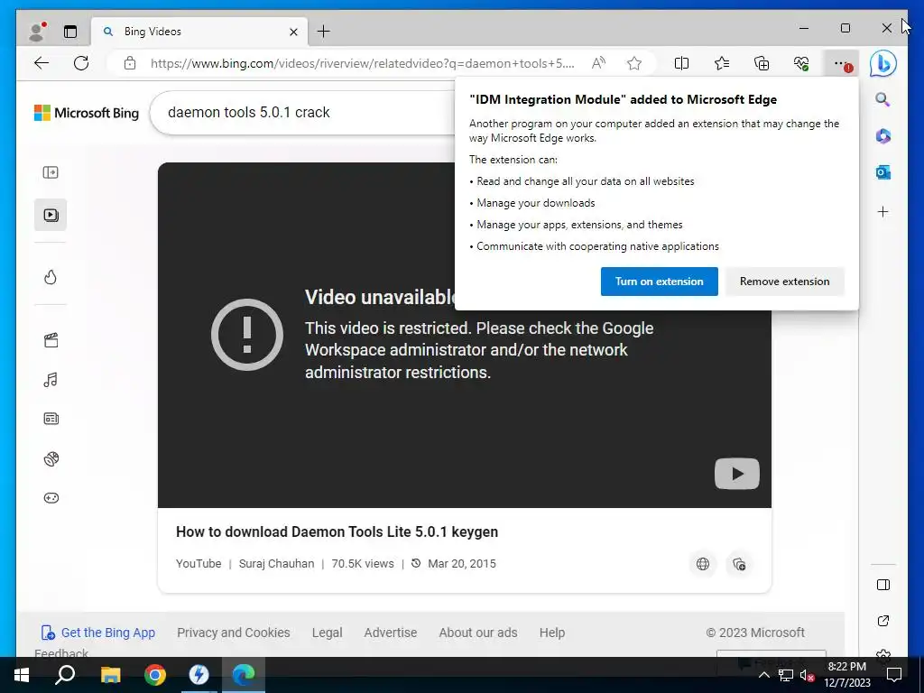Select Videos home icon in left rail

tap(51, 215)
